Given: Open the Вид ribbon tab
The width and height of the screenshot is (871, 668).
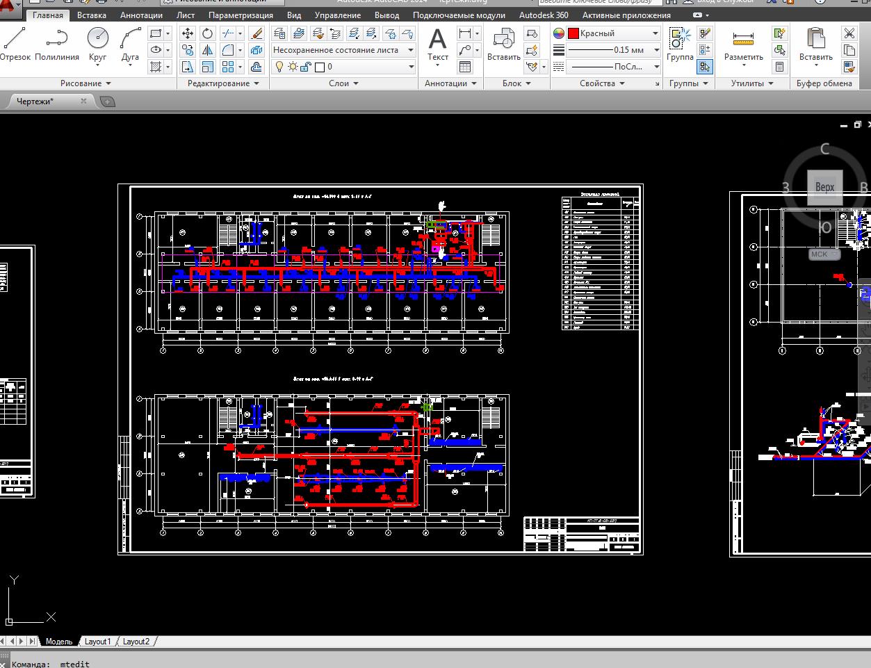Looking at the screenshot, I should (294, 15).
